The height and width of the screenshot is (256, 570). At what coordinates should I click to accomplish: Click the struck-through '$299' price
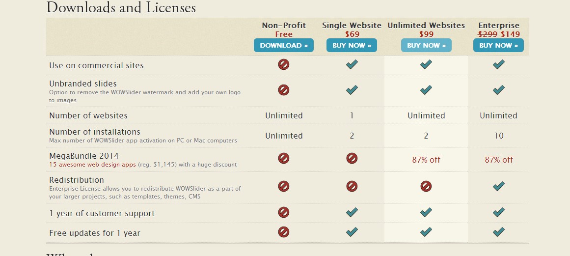488,34
